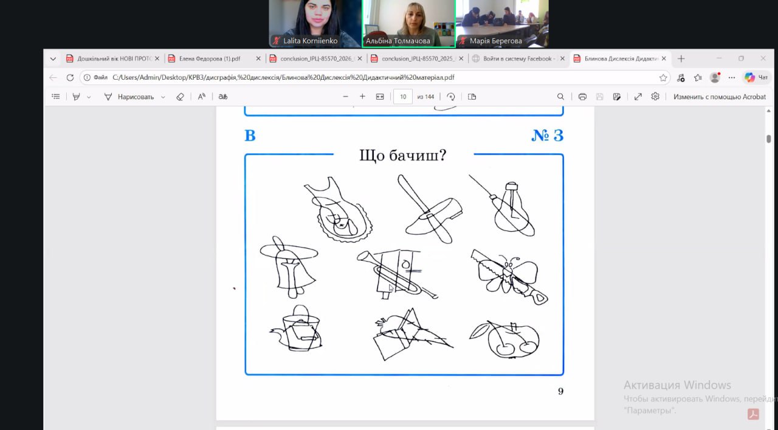Open the Copilot Чат button
Image resolution: width=778 pixels, height=430 pixels.
click(x=757, y=78)
